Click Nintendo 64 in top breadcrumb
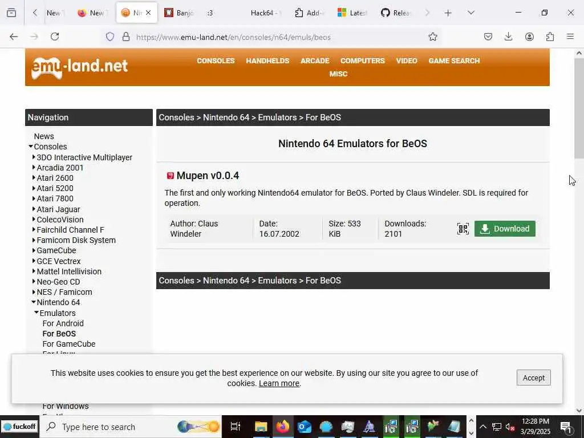 pos(226,117)
